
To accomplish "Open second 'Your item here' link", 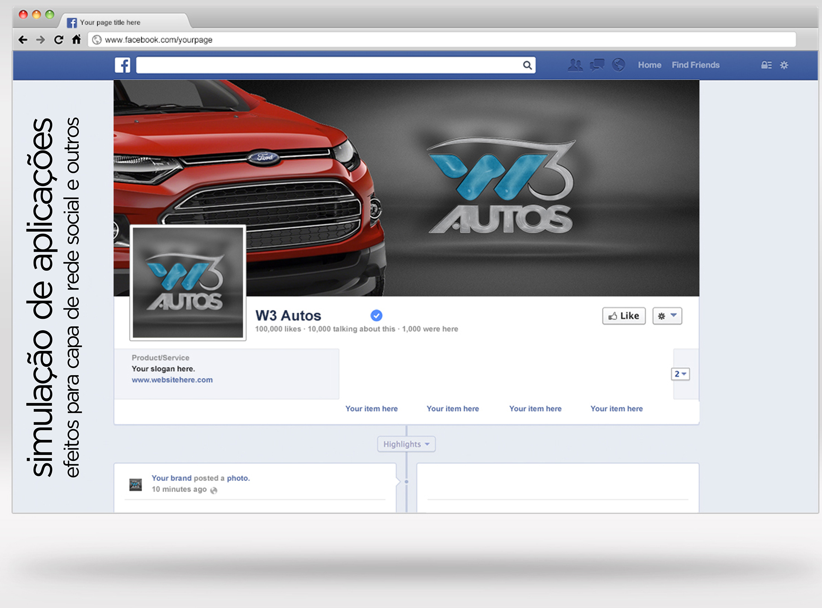I will [453, 409].
